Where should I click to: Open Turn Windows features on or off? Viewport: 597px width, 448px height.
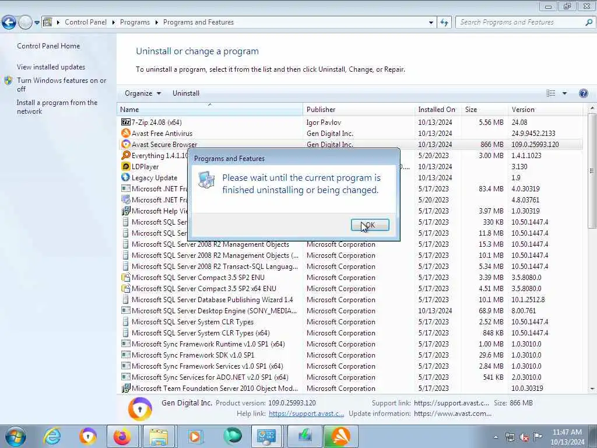61,85
